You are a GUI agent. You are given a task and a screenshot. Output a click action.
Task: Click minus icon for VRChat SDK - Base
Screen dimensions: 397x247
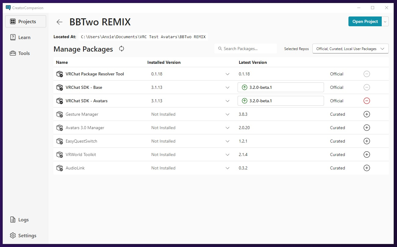point(367,87)
